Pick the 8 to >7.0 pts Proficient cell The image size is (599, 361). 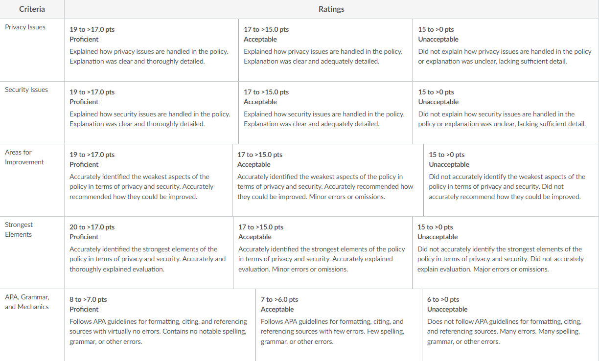[x=160, y=325]
